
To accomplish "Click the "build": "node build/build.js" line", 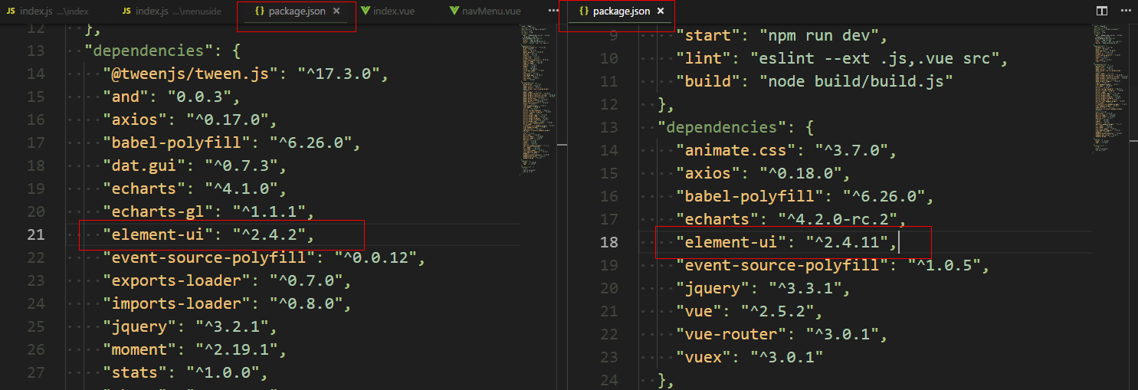I will point(815,81).
